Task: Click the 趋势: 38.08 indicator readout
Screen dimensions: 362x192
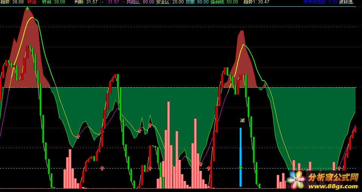Action: 12,2
